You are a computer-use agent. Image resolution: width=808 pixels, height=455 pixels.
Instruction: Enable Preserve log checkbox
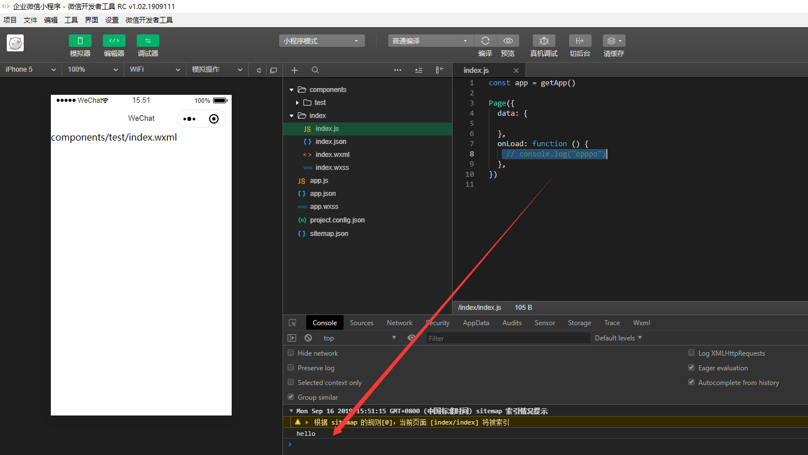click(x=291, y=368)
